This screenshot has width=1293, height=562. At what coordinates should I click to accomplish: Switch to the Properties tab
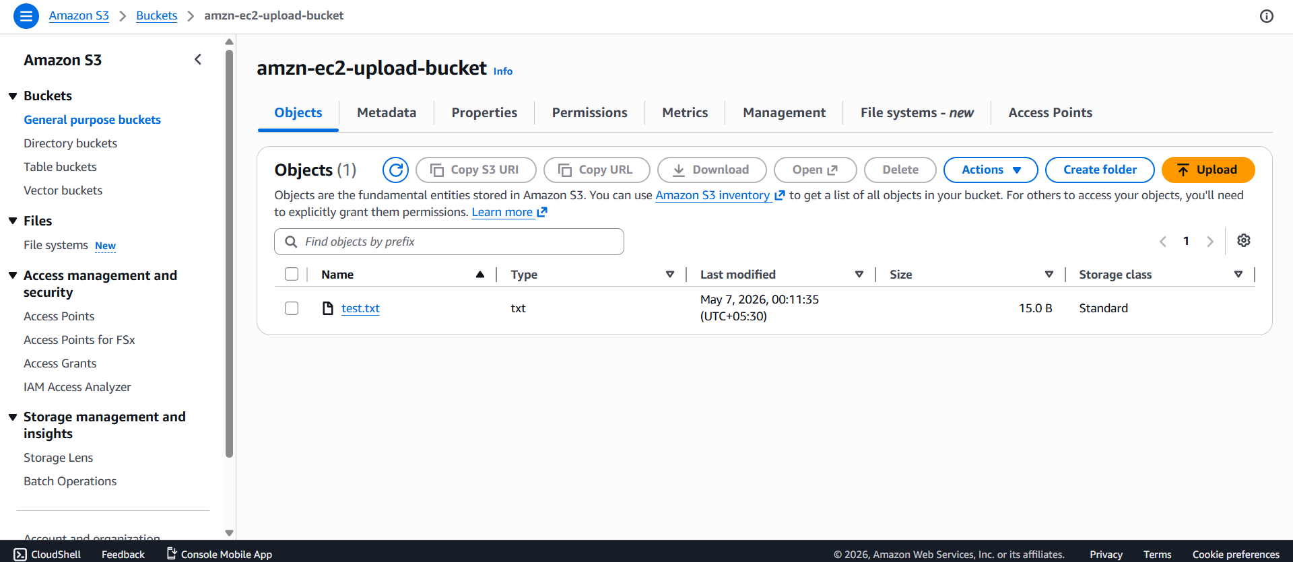click(x=484, y=113)
